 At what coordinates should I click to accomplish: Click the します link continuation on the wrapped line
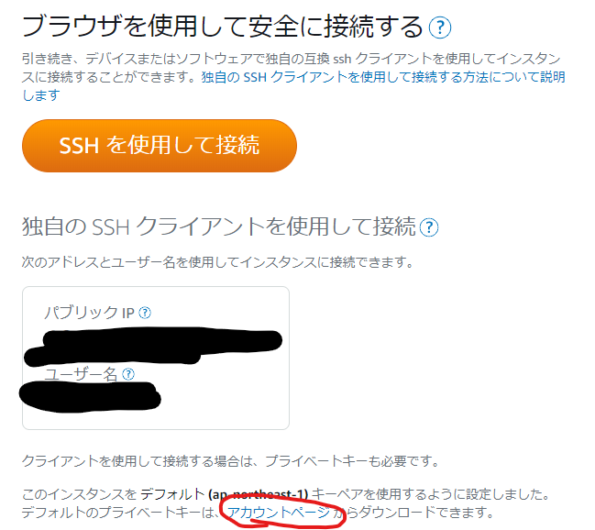pos(40,95)
